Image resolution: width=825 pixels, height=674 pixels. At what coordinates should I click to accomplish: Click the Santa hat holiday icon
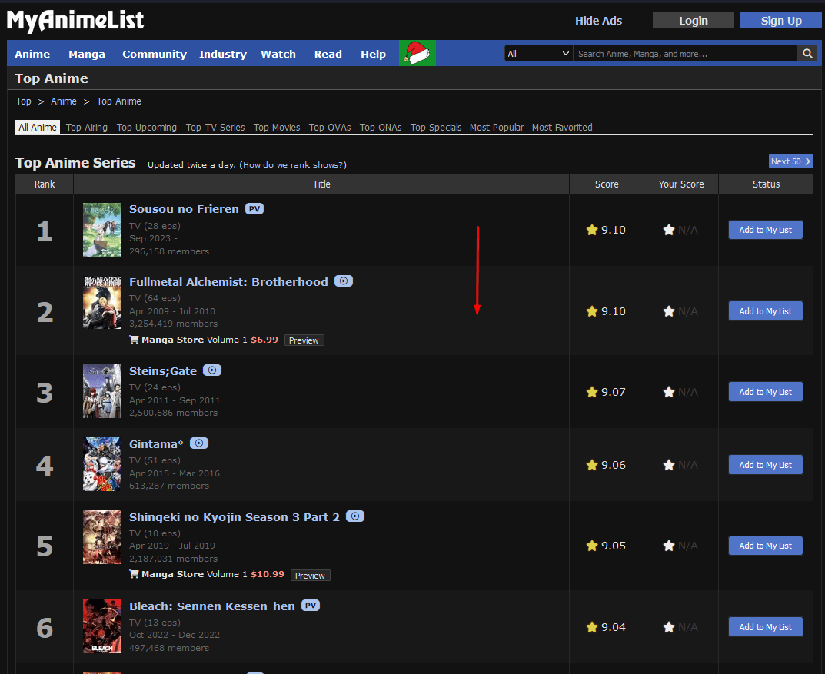point(417,54)
